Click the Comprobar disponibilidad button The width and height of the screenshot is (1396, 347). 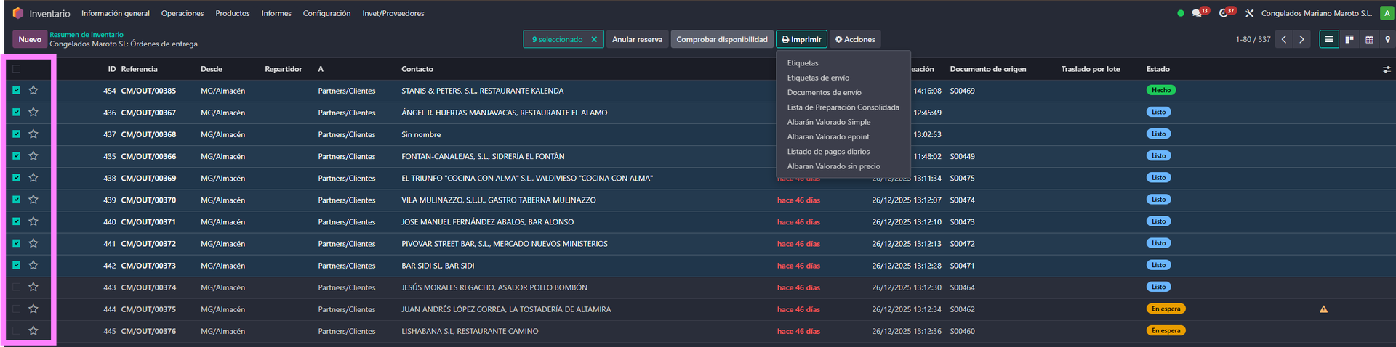(721, 39)
